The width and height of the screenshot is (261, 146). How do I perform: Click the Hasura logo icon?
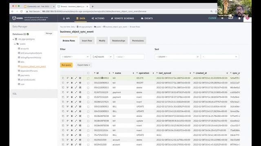coord(14,18)
